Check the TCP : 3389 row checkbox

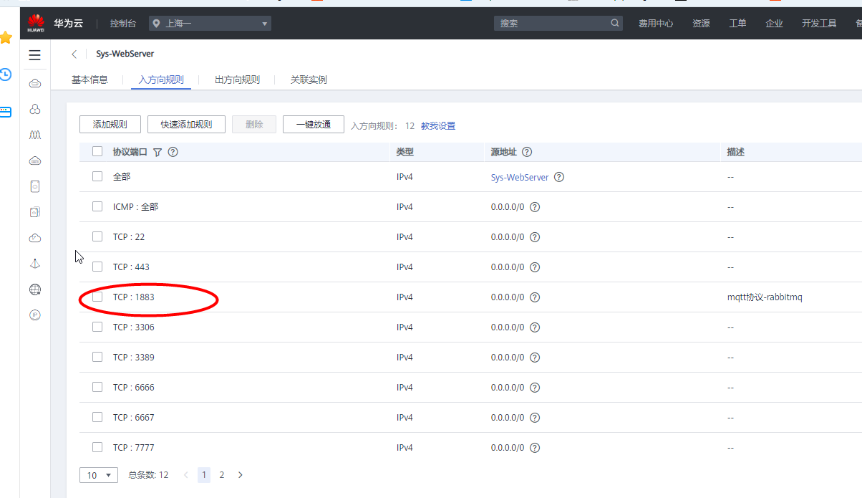click(97, 357)
